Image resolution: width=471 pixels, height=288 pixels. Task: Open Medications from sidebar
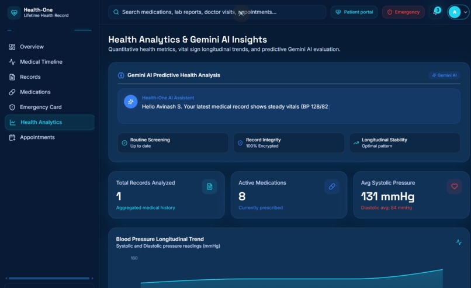point(50,92)
